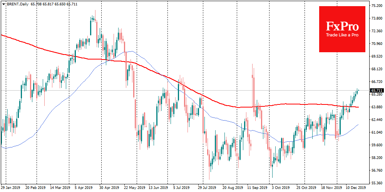This screenshot has height=192, width=385.
Task: Click the 68.120 price axis label
Action: click(377, 69)
